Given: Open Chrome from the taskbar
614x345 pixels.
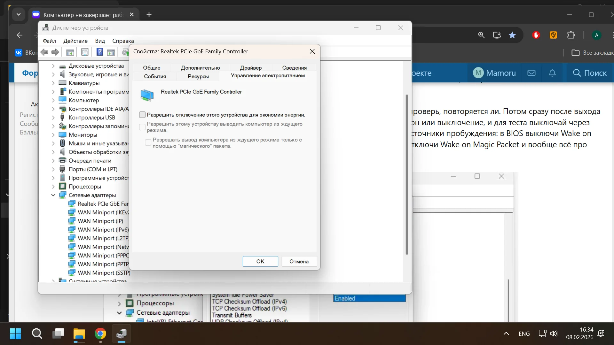Looking at the screenshot, I should point(100,334).
